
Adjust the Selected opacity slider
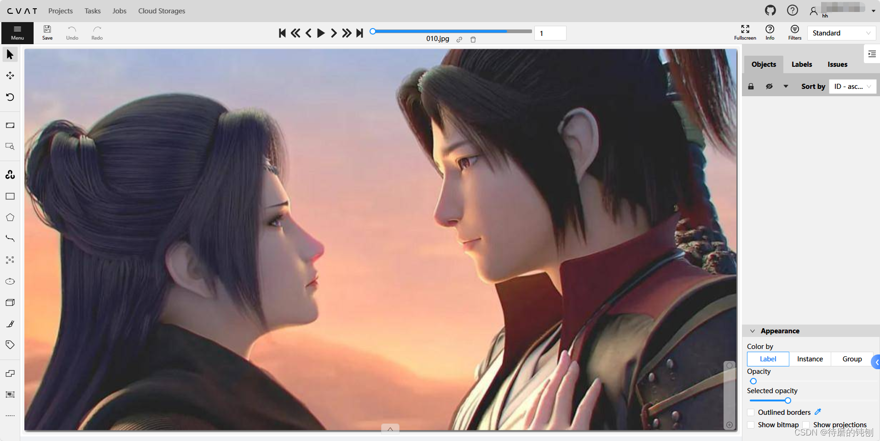tap(787, 400)
